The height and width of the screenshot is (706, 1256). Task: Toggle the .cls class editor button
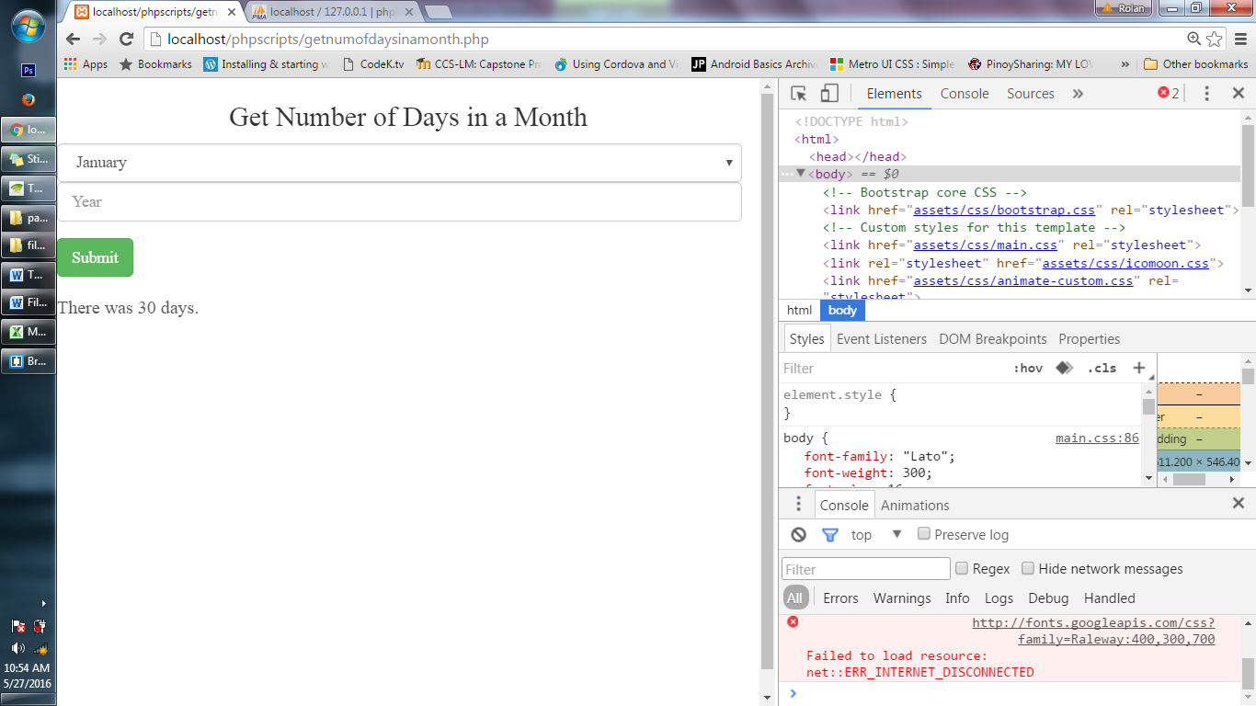click(x=1102, y=368)
